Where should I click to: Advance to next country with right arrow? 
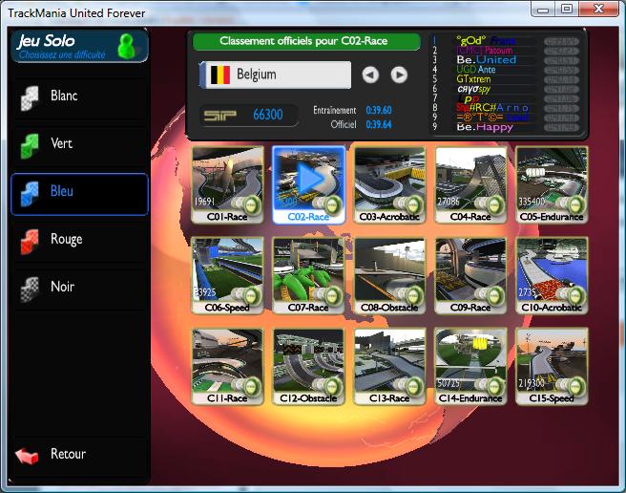tap(399, 75)
